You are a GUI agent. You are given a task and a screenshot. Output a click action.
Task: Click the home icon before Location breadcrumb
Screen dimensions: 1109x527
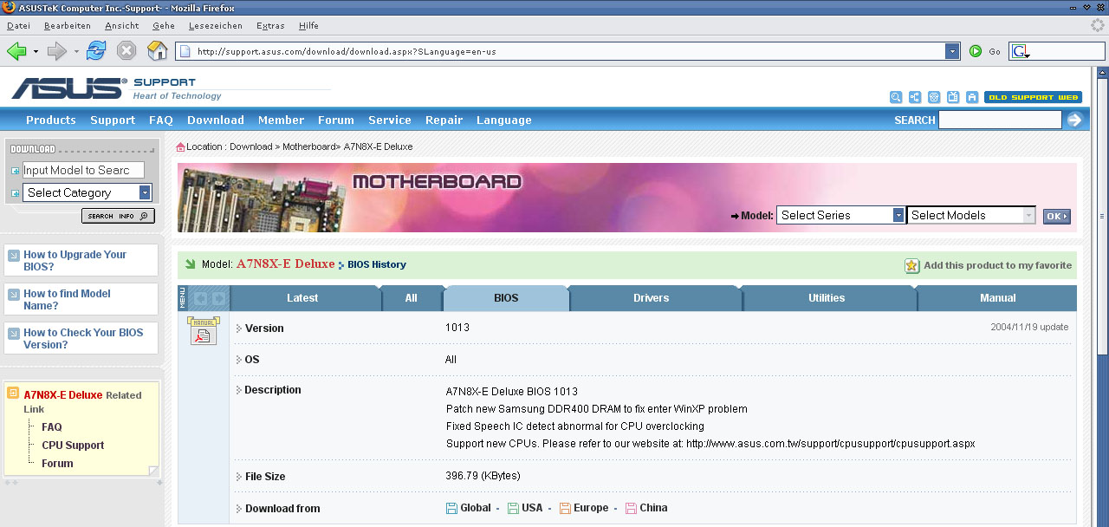(x=180, y=146)
